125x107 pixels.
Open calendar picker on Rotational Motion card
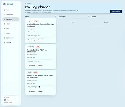[39, 36]
